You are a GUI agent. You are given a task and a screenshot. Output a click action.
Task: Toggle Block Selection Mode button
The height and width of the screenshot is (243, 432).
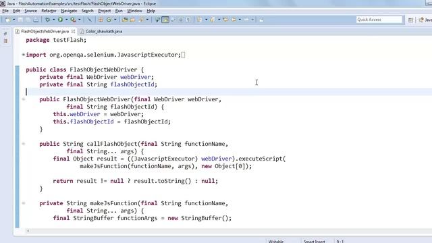click(180, 20)
